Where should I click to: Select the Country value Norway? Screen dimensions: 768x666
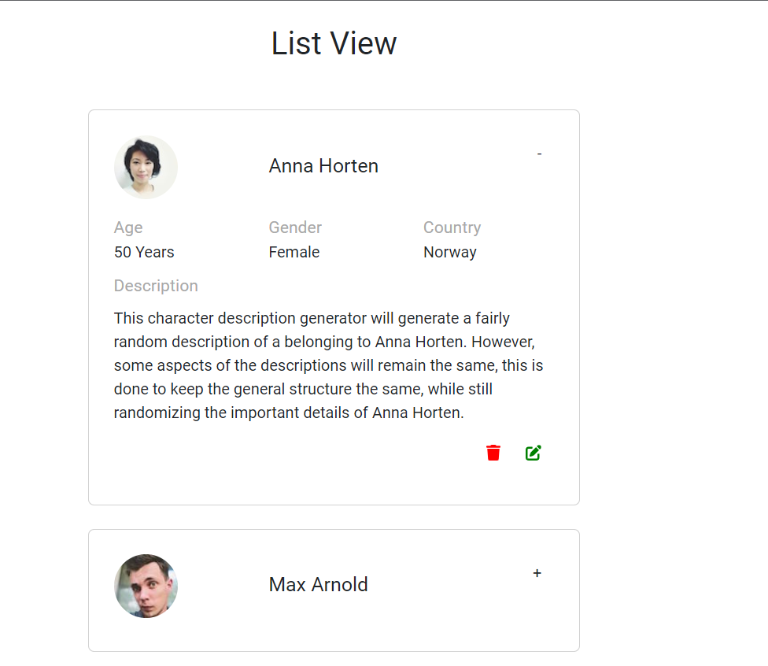[x=450, y=252]
